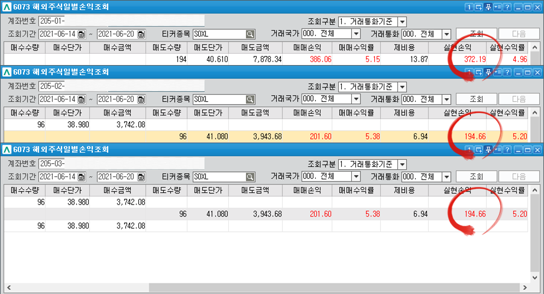Open start date calendar in 205-03 window
This screenshot has height=294, width=544.
[x=81, y=177]
